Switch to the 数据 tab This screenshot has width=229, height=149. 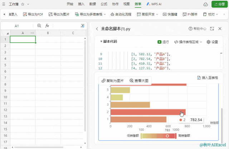tap(92, 4)
